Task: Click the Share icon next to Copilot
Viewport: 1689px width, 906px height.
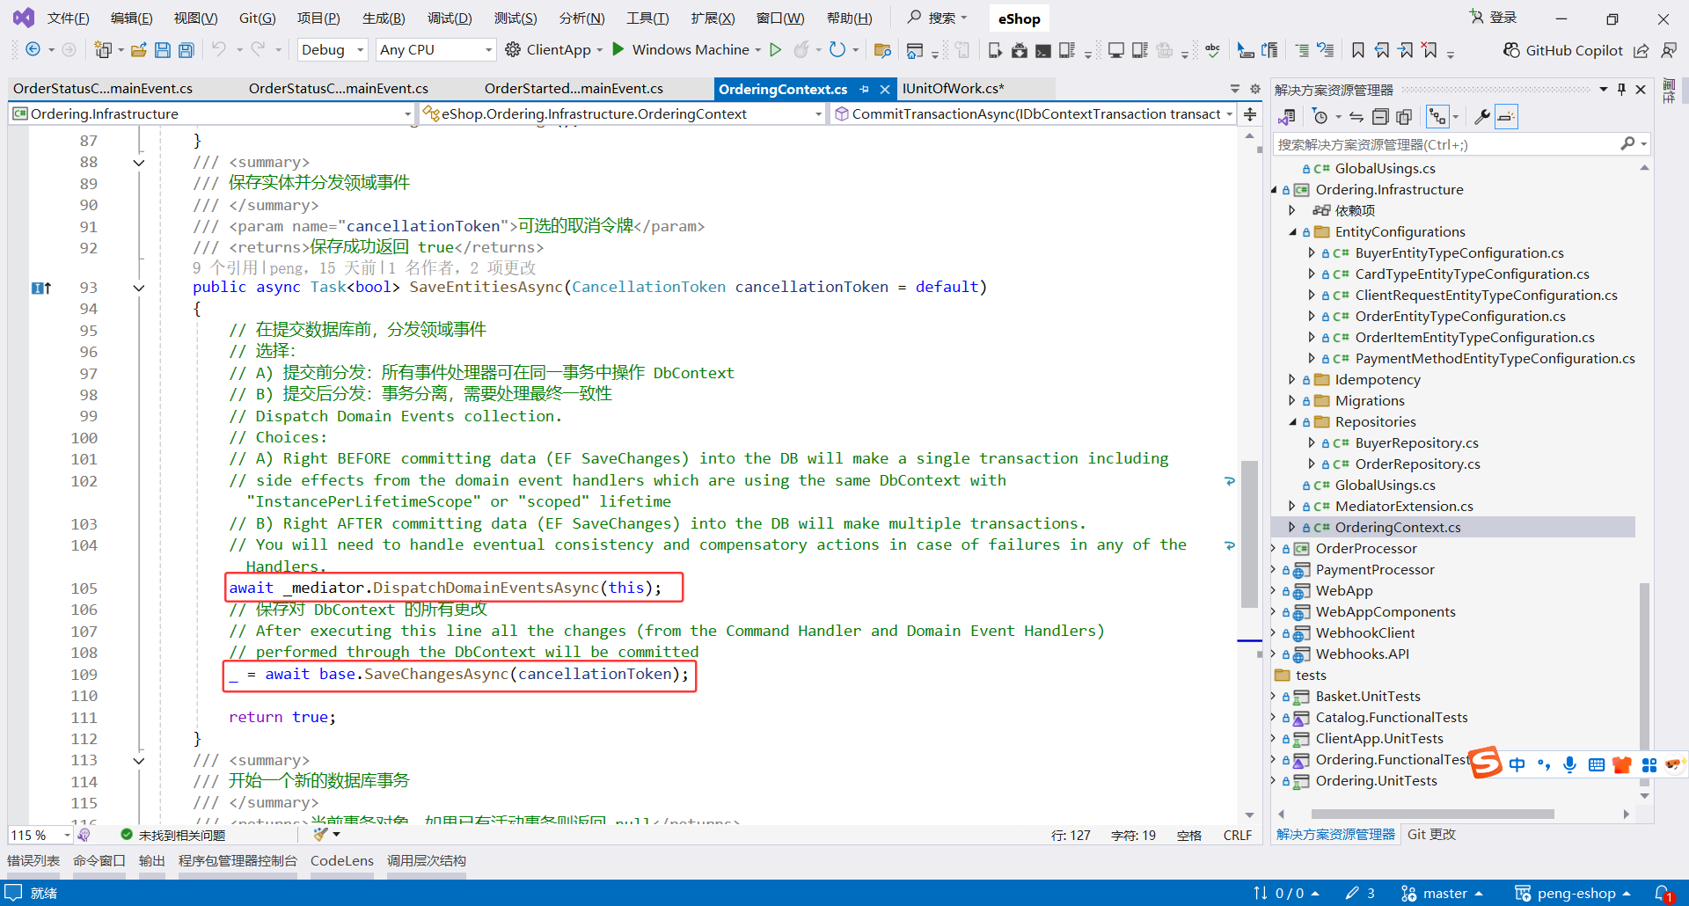Action: point(1641,50)
